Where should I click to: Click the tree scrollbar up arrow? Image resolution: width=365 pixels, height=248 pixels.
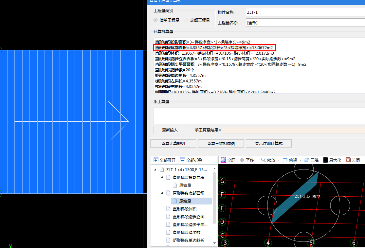tap(214, 168)
